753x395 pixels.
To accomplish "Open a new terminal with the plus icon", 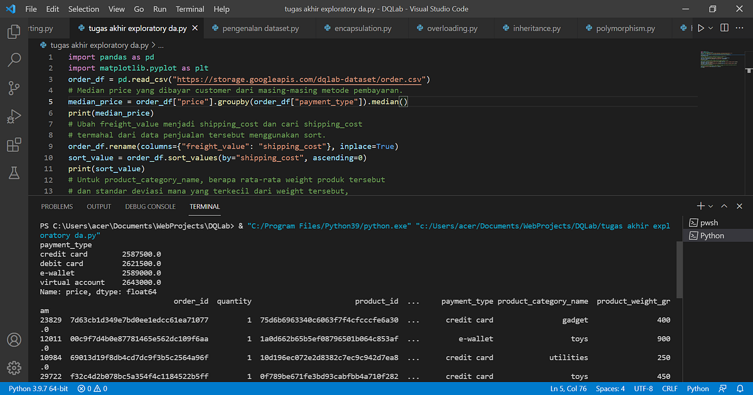I will click(x=700, y=206).
